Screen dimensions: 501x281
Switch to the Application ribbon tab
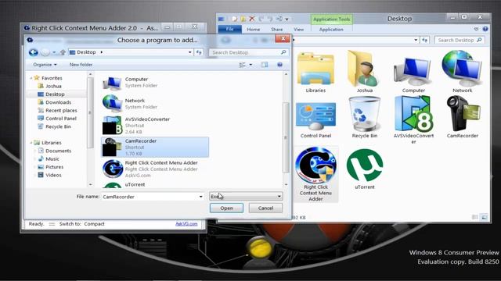(x=331, y=30)
